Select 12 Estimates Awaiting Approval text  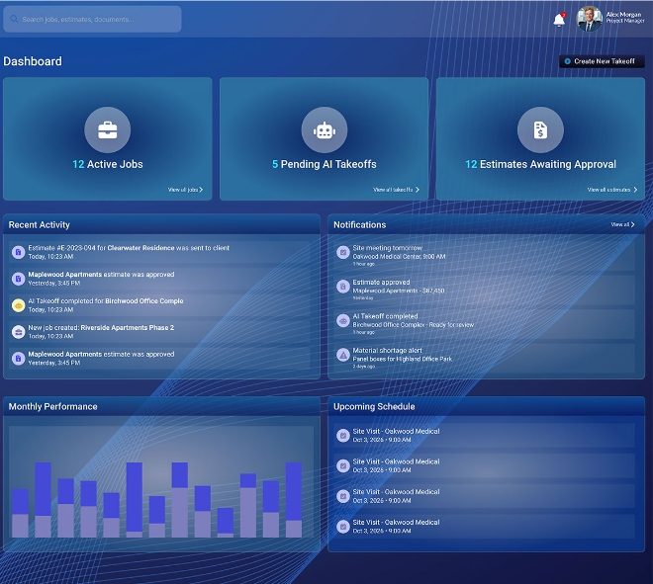[540, 164]
